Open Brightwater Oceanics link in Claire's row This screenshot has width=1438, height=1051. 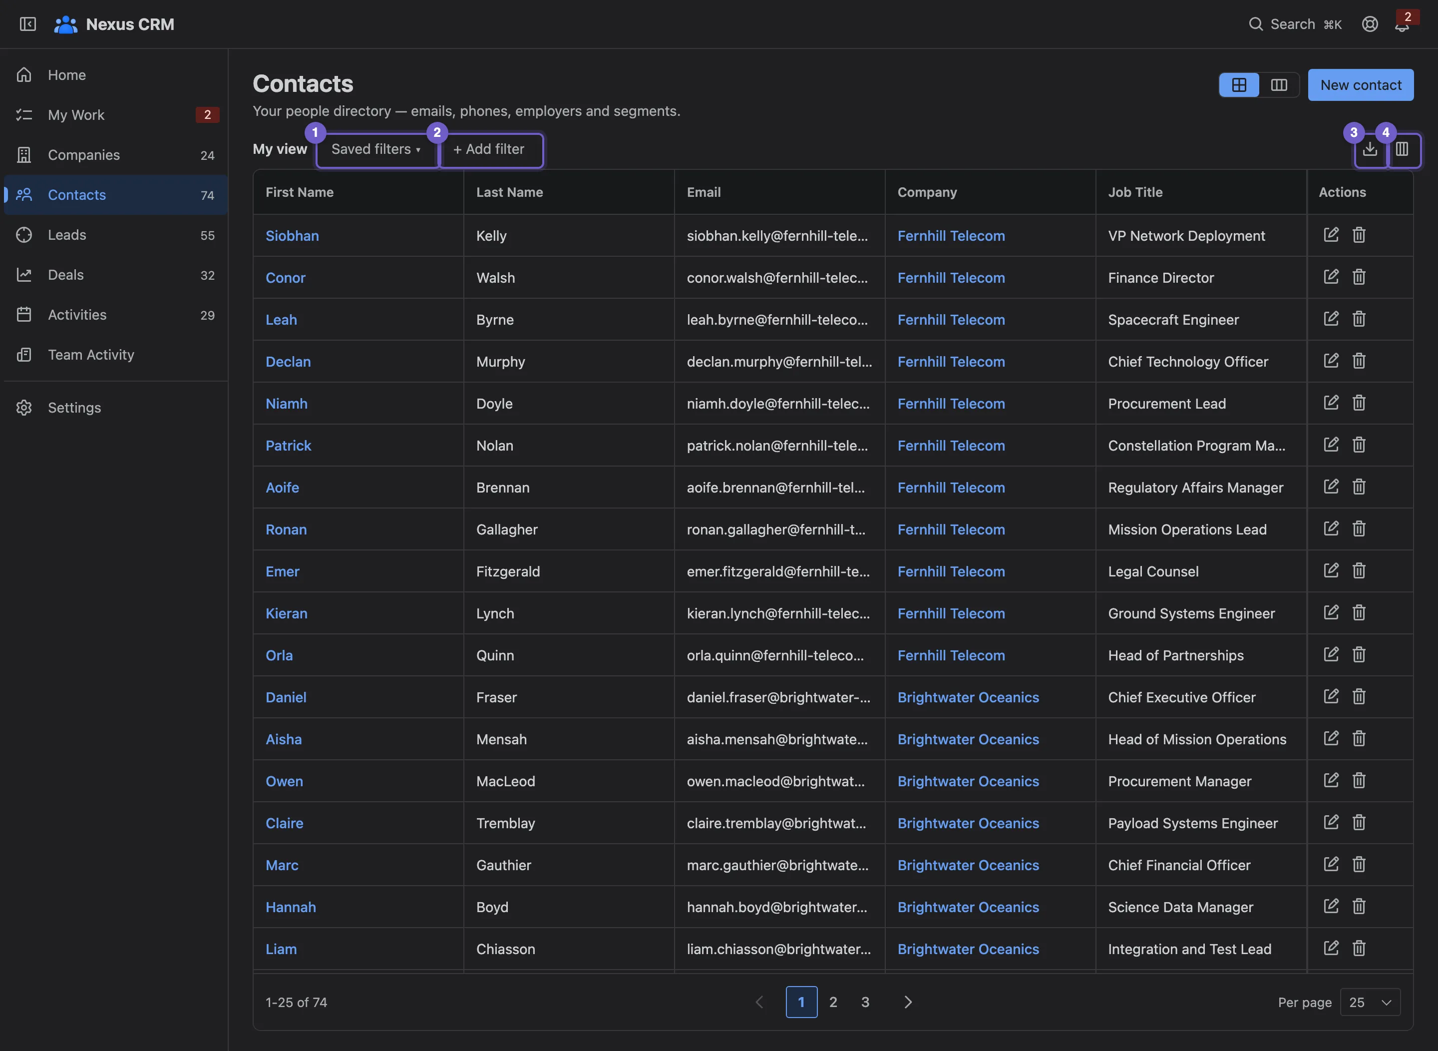(x=968, y=823)
